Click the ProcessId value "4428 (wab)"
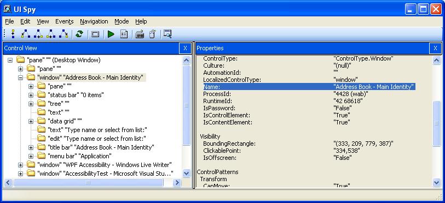 351,94
